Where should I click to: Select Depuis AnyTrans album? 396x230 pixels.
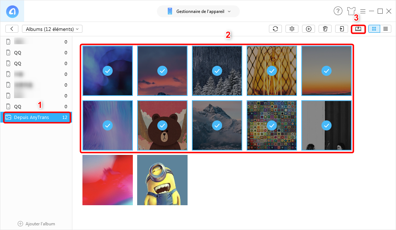tap(37, 117)
